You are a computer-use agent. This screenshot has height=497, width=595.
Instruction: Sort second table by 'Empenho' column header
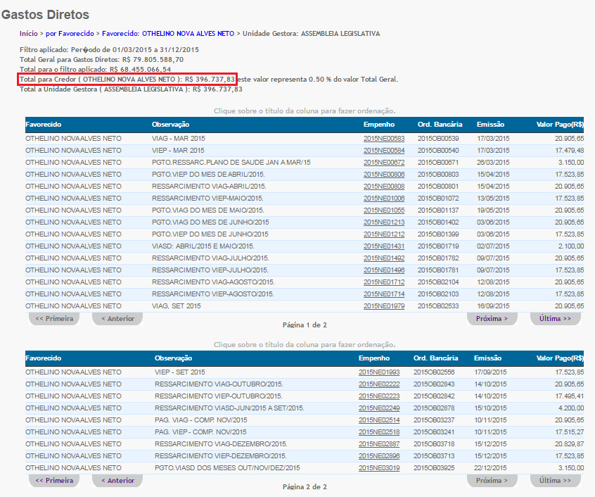(373, 358)
